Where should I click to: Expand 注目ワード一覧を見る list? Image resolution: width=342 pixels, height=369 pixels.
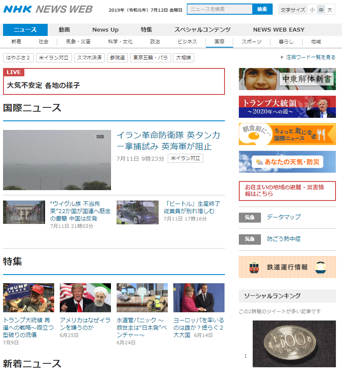[308, 57]
